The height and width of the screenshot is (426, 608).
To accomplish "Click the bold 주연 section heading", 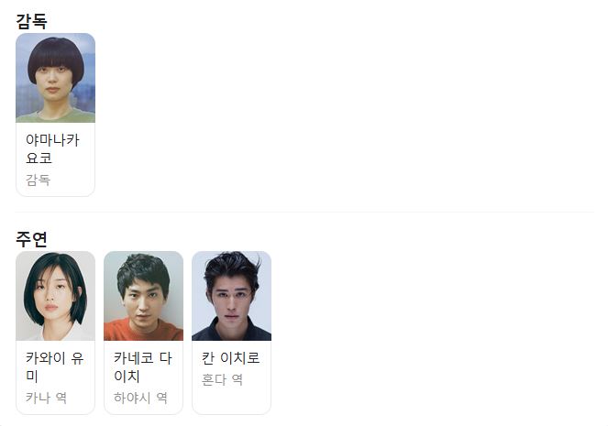I will point(31,239).
